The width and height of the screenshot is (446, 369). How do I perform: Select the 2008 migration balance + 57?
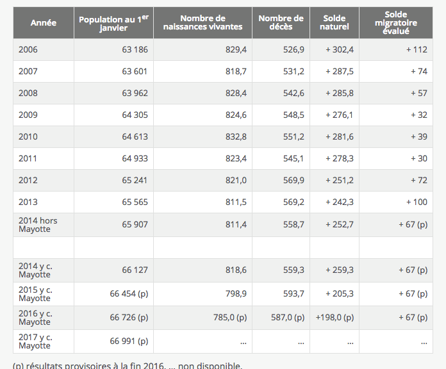(x=419, y=93)
